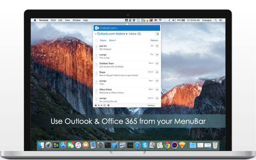
Task: Click the Desktop button in popup footer
Action: coord(151,105)
